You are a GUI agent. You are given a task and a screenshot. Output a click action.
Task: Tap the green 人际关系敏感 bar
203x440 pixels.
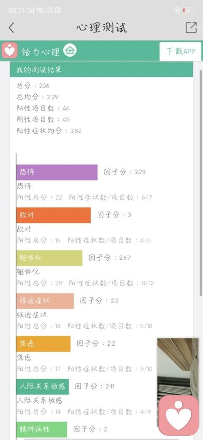tap(43, 387)
